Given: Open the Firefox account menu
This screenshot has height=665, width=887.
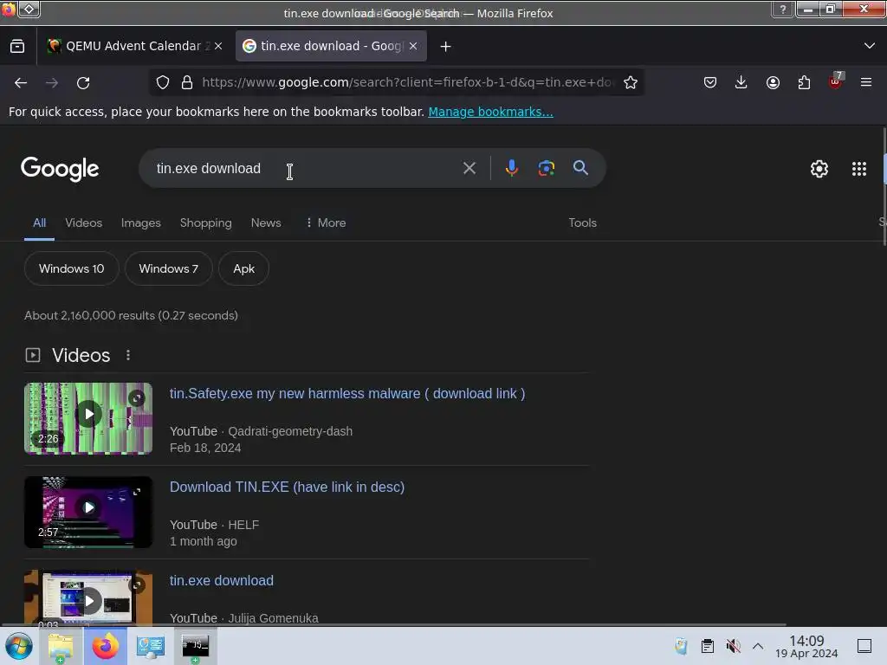Looking at the screenshot, I should (x=773, y=82).
